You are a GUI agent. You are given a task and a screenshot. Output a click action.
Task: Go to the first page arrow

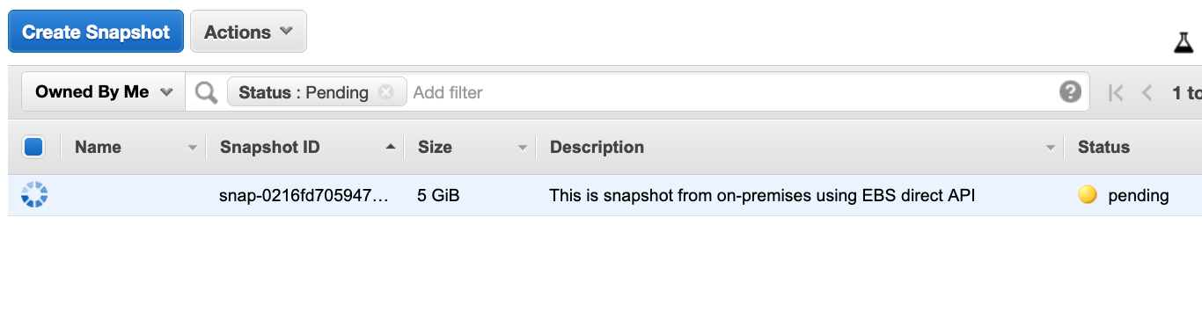pos(1116,92)
